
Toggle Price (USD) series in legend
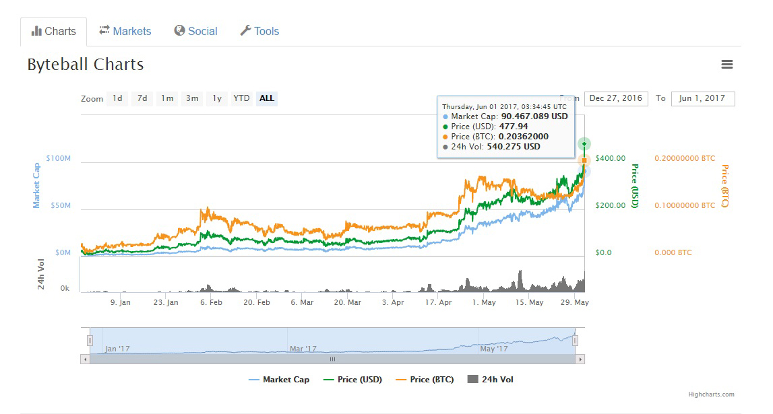352,380
